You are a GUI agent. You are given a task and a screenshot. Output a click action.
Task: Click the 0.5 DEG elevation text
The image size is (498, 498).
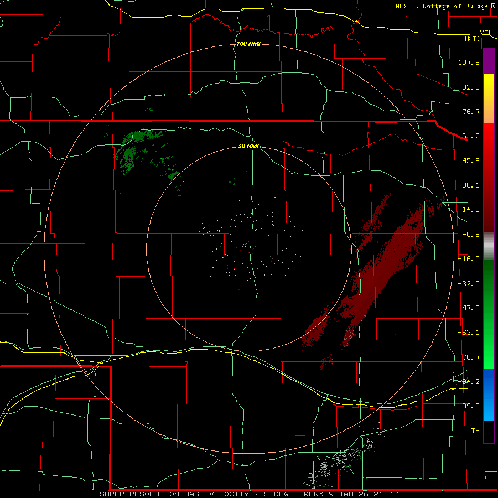point(271,494)
